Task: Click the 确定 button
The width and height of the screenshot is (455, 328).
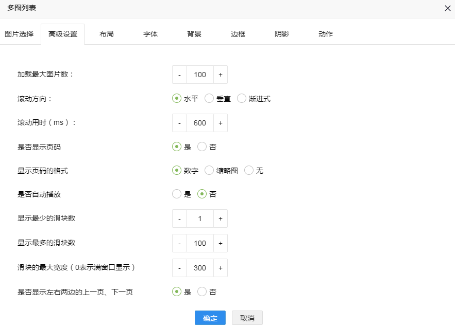Action: coord(210,318)
